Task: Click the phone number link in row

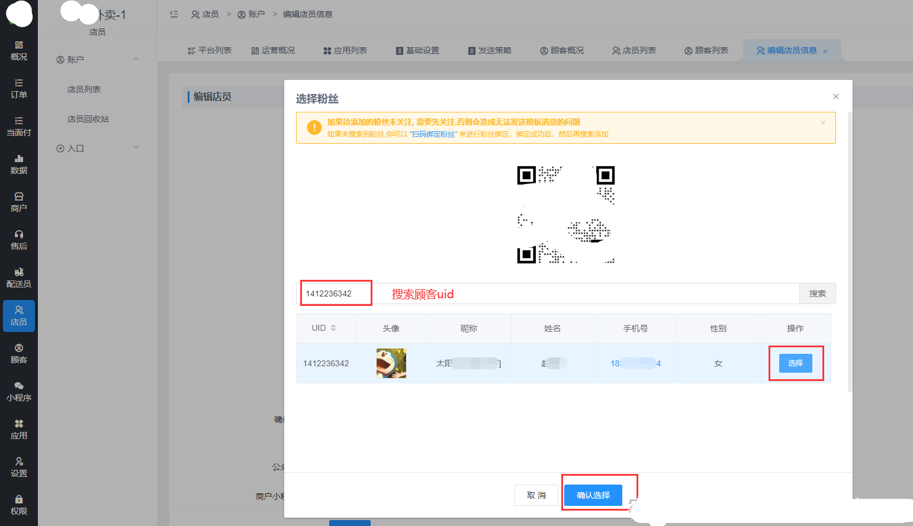Action: [635, 363]
